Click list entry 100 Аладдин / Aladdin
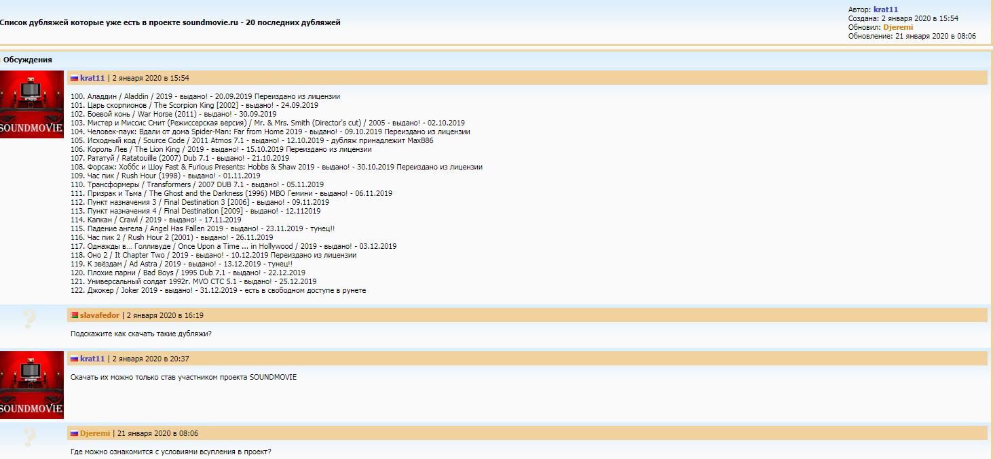 pos(205,96)
